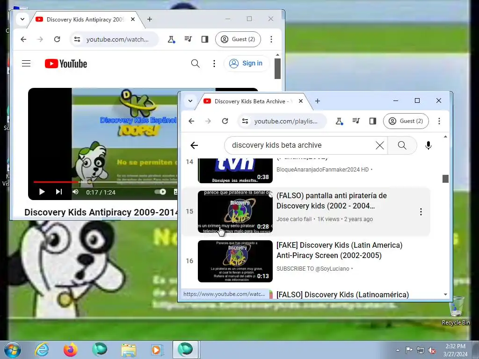Viewport: 479px width, 359px height.
Task: Open new tab in Beta Archive window
Action: [318, 101]
